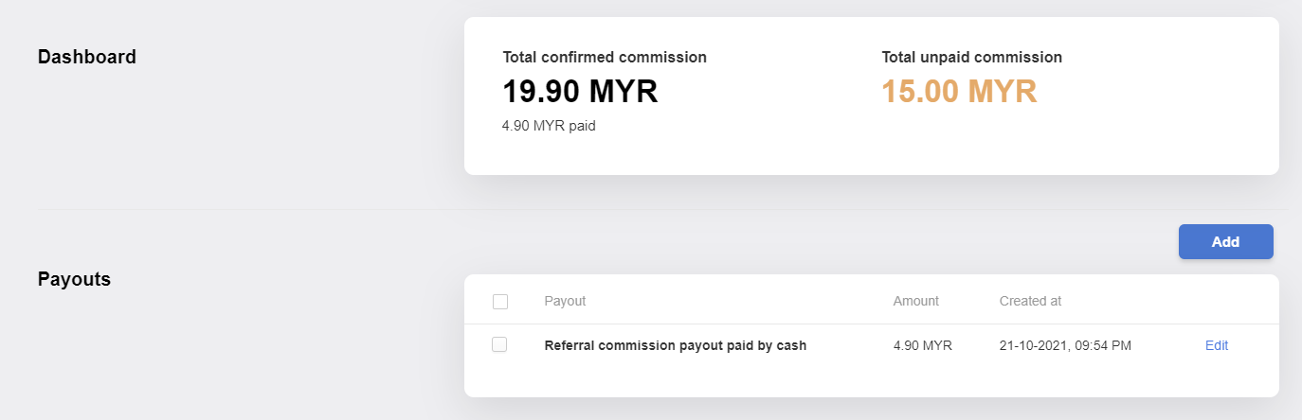
Task: Click the 19.90 MYR confirmed commission value
Action: [x=580, y=92]
